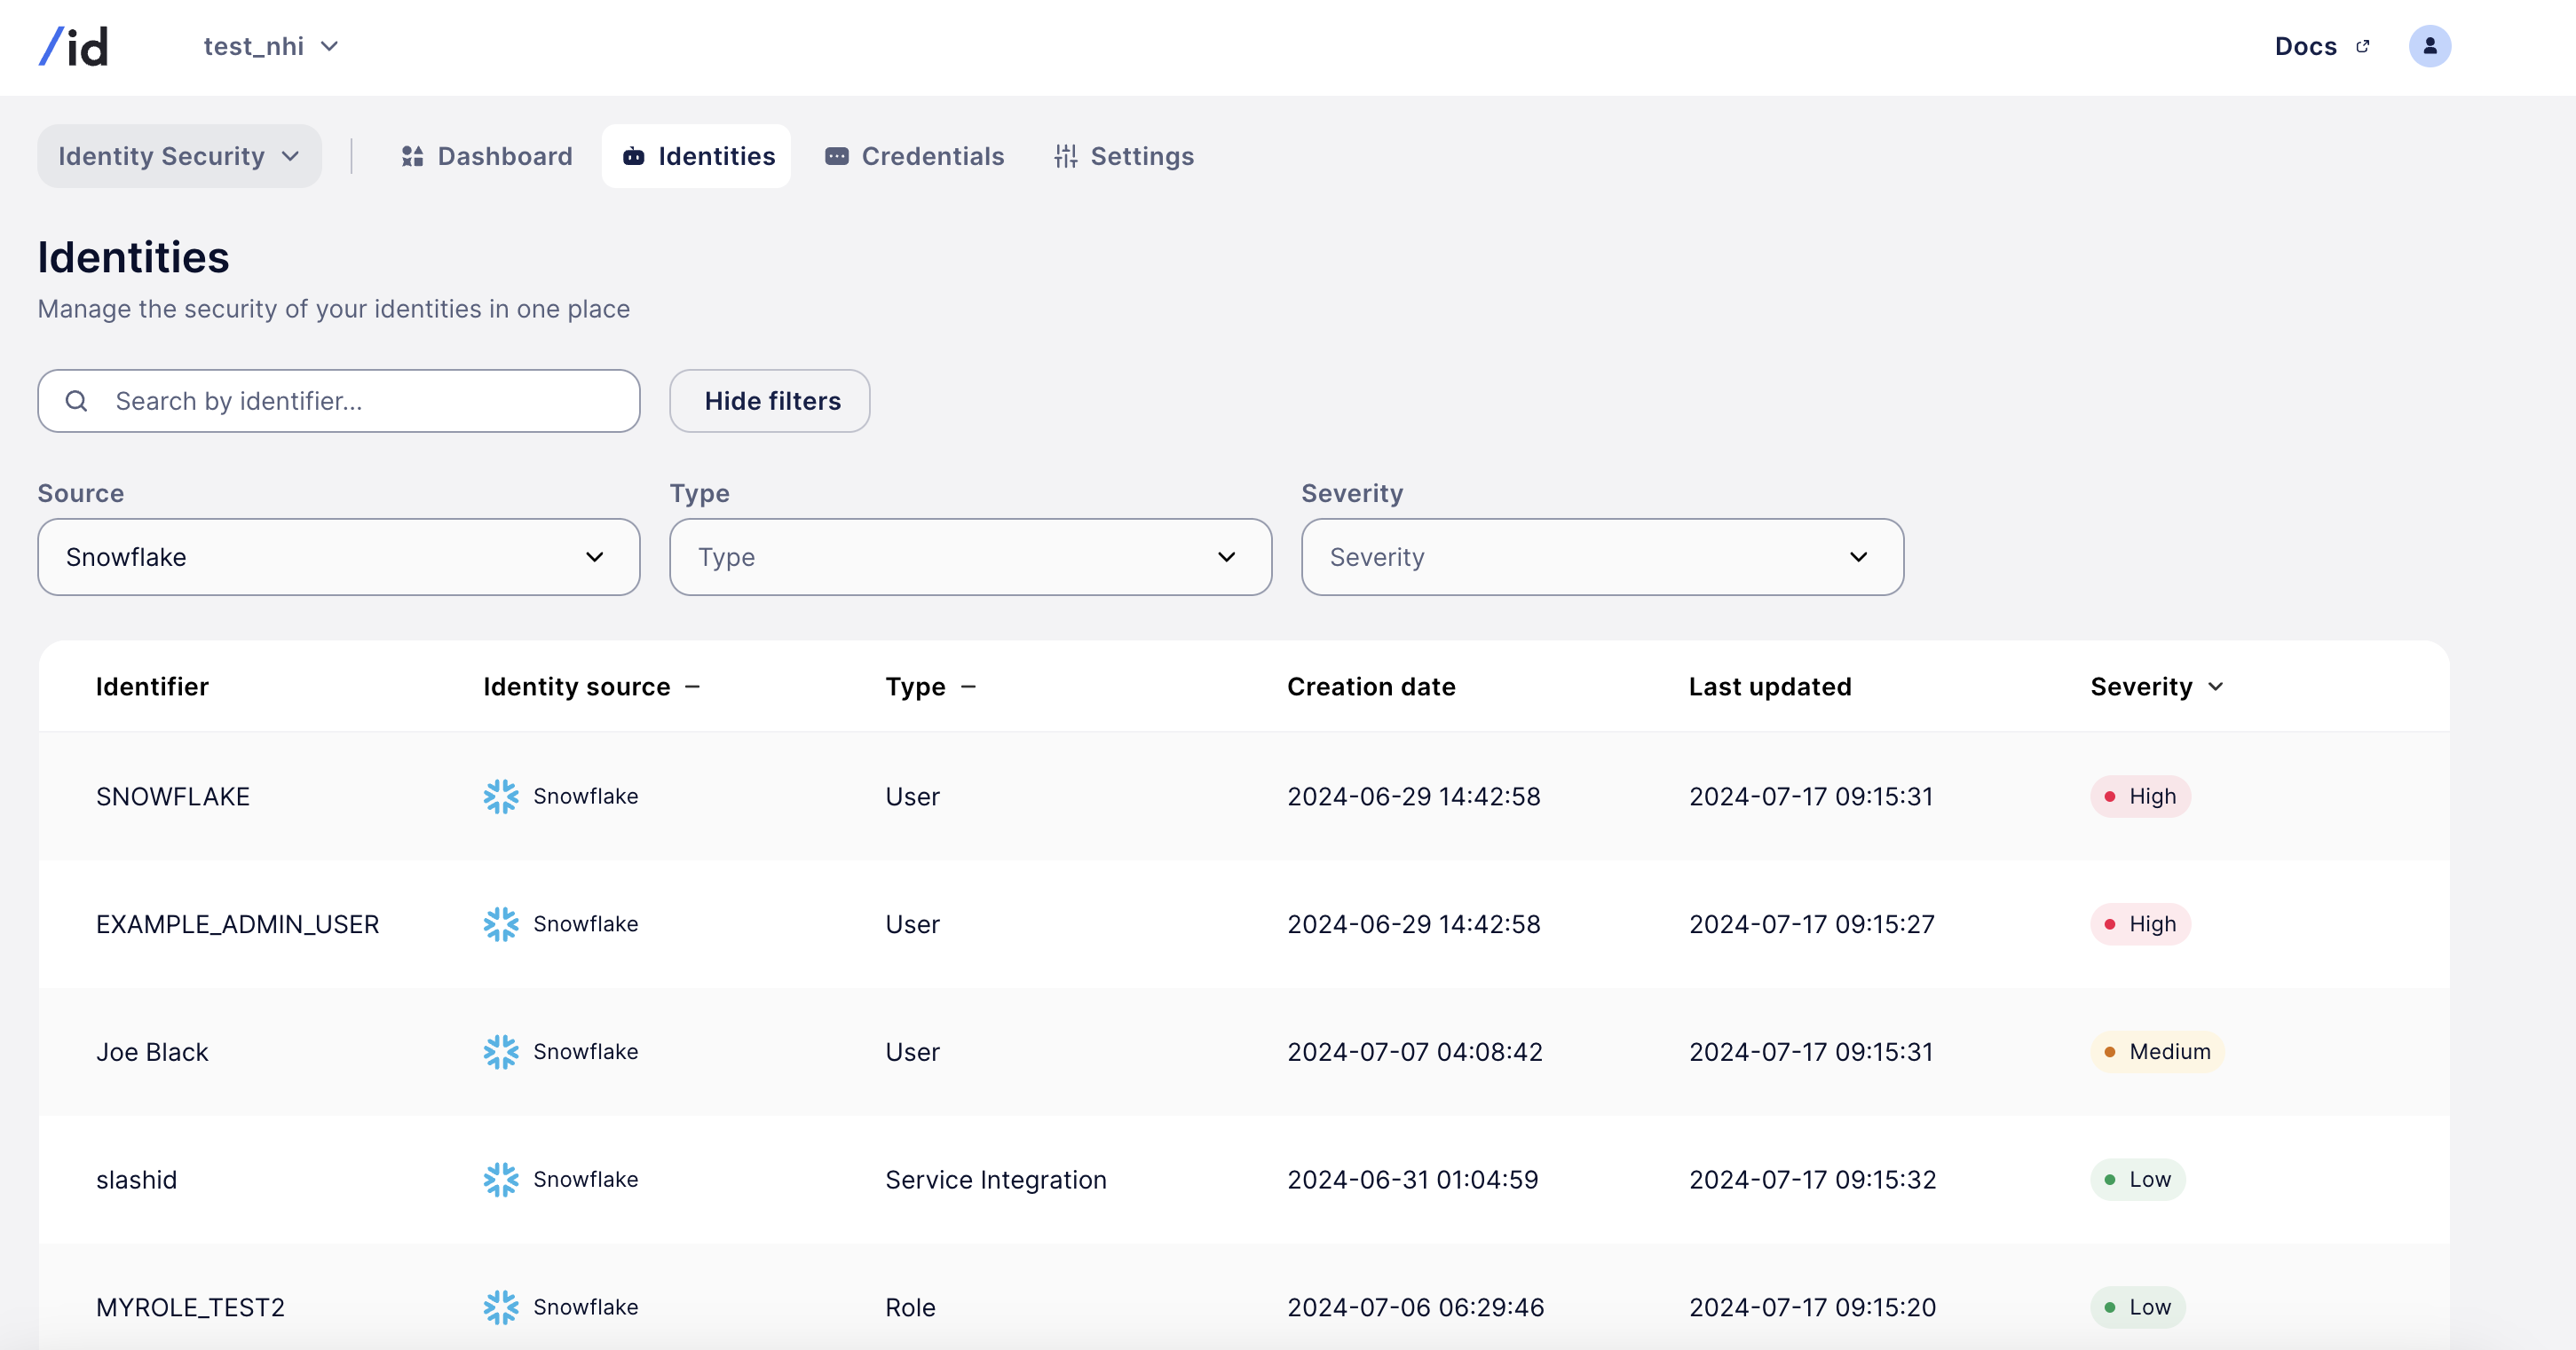Click Snowflake icon in MYROLE_TEST2 row

click(500, 1307)
